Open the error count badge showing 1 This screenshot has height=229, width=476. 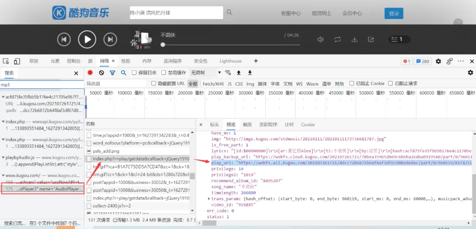click(x=406, y=61)
